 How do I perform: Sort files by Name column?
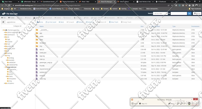[x=42, y=26]
